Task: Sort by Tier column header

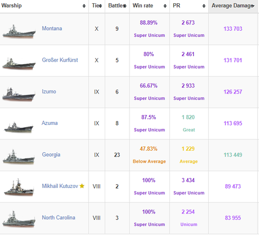Action: (97, 6)
